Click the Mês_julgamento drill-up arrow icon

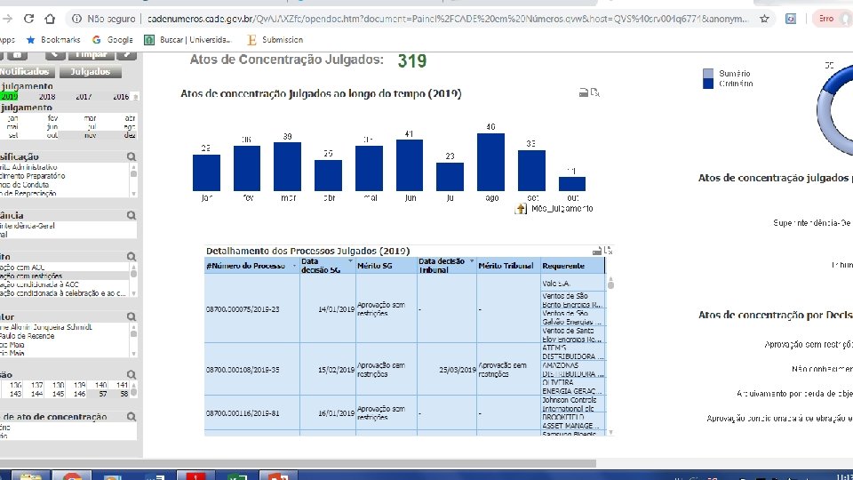tap(521, 208)
